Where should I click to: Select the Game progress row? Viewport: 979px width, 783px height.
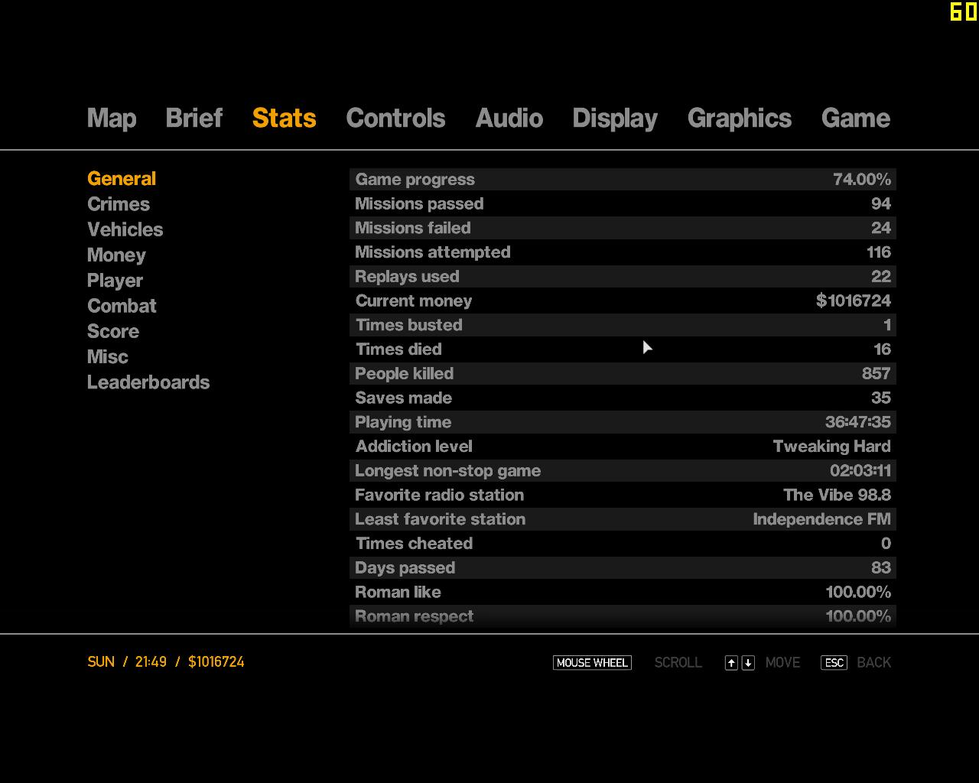[x=623, y=179]
